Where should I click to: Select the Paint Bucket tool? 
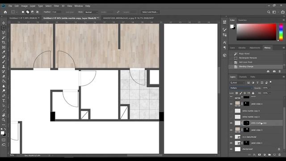4,81
